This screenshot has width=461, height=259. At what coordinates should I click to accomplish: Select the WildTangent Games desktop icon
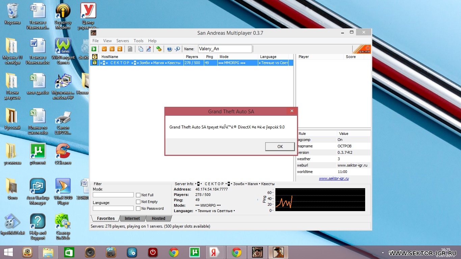(63, 51)
